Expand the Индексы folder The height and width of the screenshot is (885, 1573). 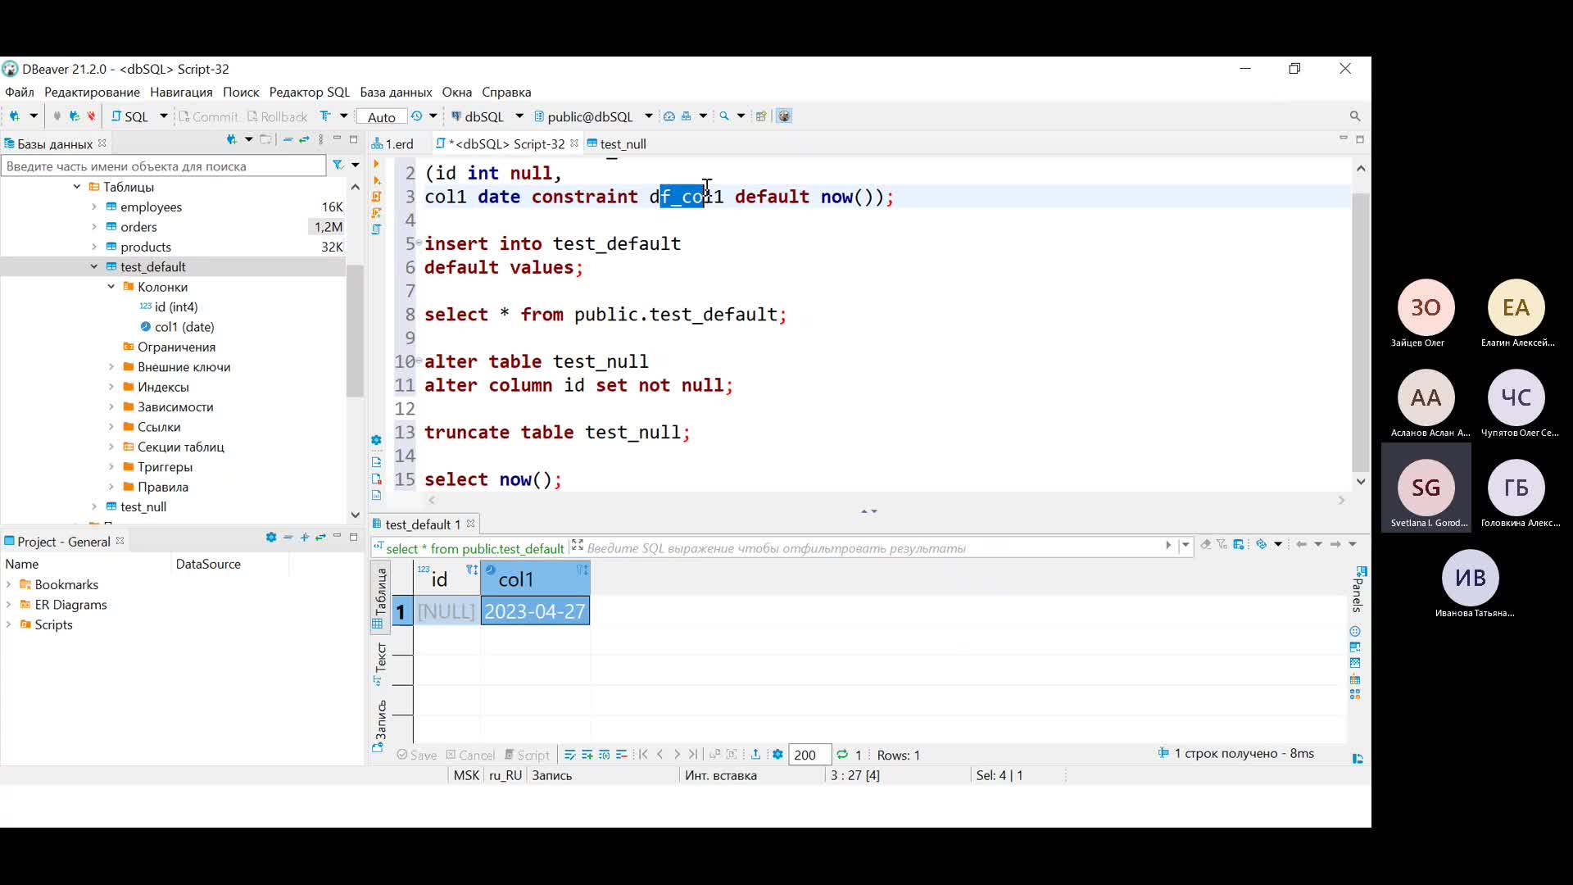111,387
